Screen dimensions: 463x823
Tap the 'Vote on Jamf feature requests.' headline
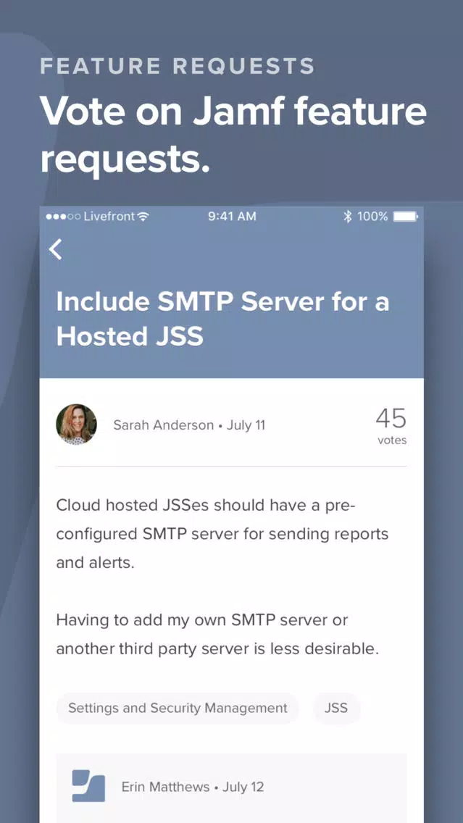(x=233, y=135)
